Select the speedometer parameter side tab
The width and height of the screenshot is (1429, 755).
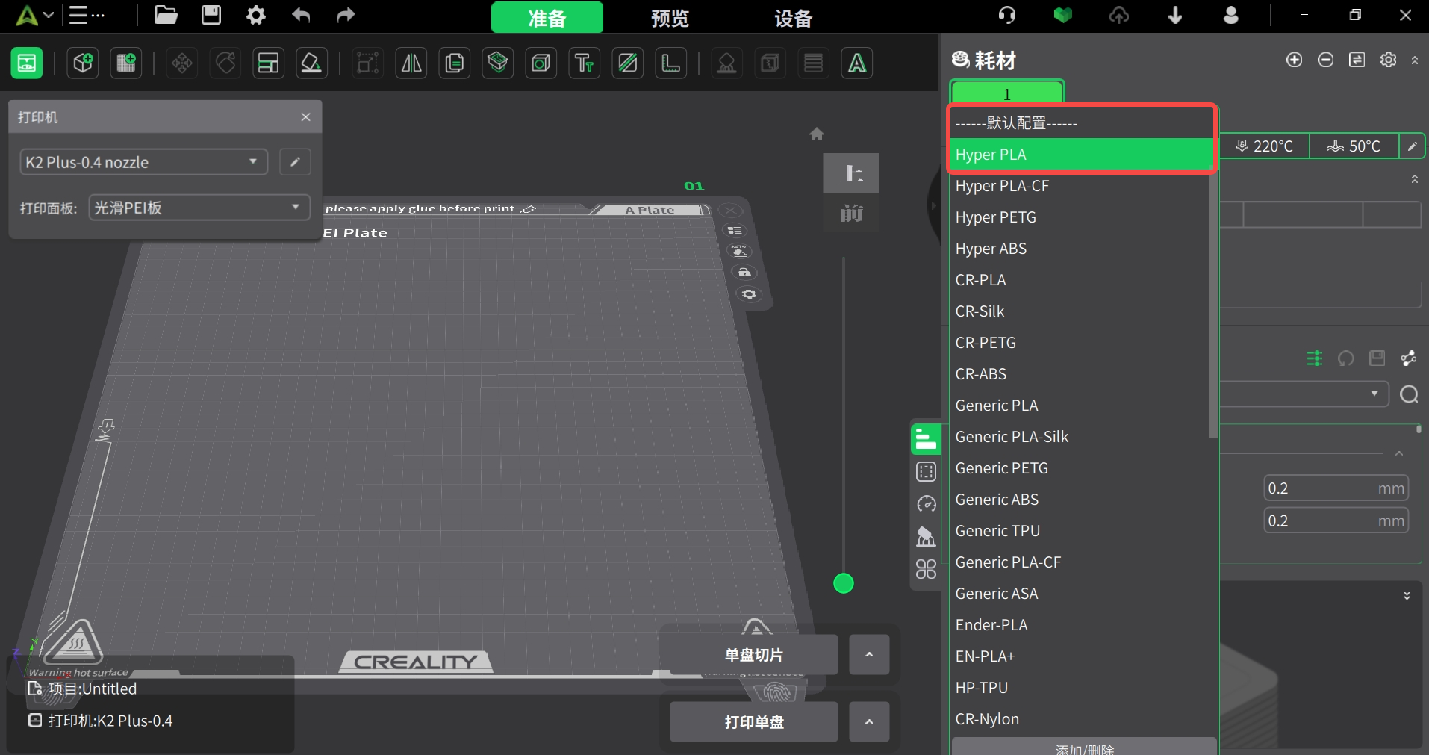pyautogui.click(x=926, y=504)
